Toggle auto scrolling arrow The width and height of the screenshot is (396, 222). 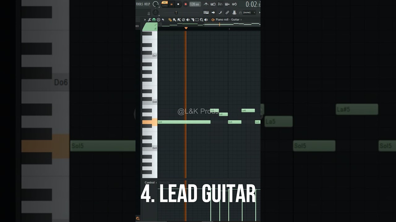(x=213, y=12)
